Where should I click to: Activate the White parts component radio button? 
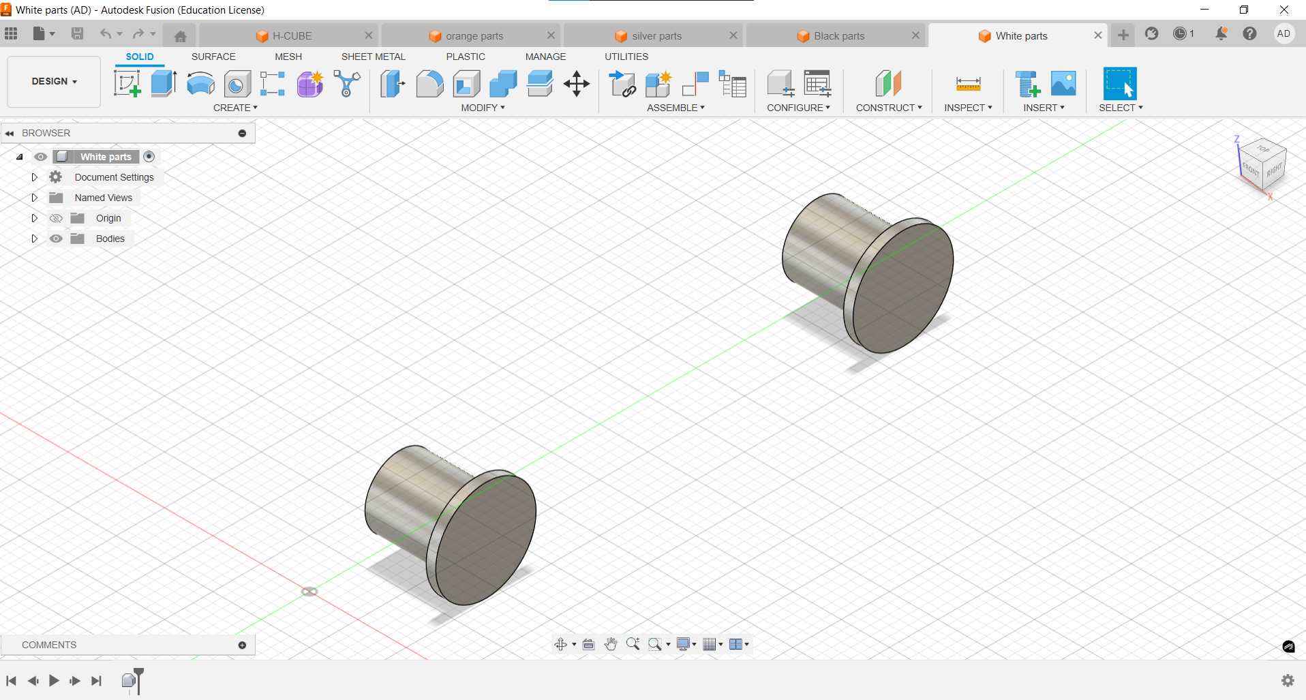[149, 157]
